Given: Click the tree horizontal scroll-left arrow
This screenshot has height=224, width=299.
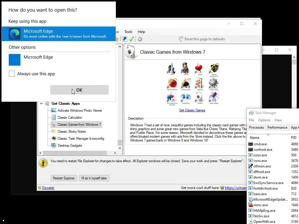Looking at the screenshot, I should point(40,153).
